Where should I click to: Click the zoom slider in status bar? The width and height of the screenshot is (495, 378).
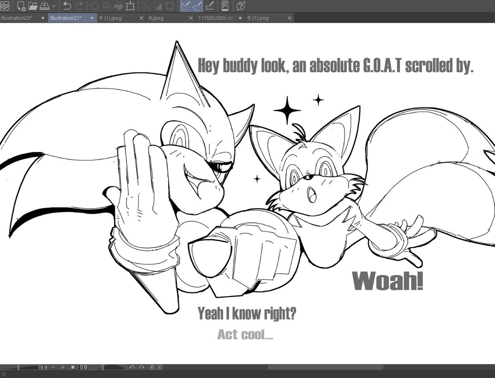pos(18,367)
